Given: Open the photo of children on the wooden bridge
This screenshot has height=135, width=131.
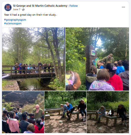Looking at the screenshot, I should [34, 59].
